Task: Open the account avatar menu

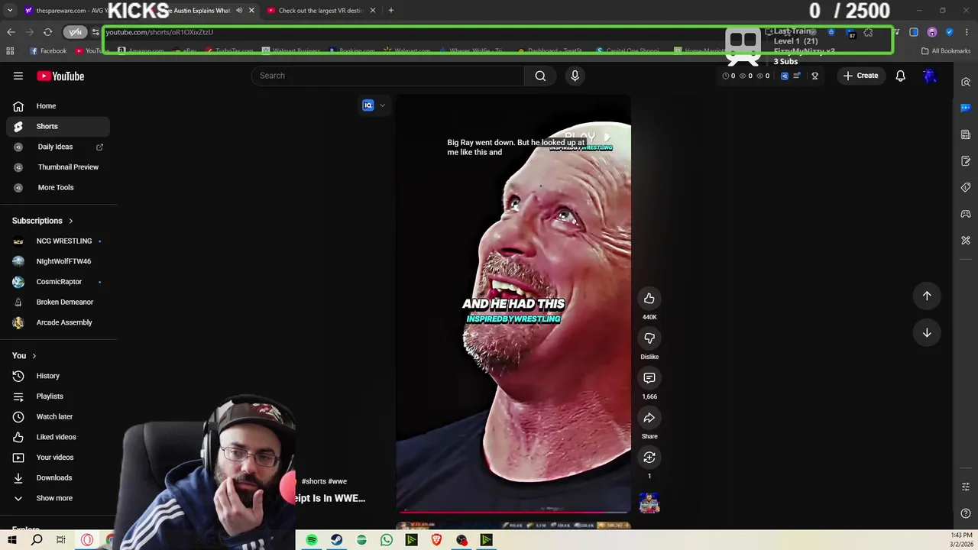Action: pyautogui.click(x=930, y=76)
